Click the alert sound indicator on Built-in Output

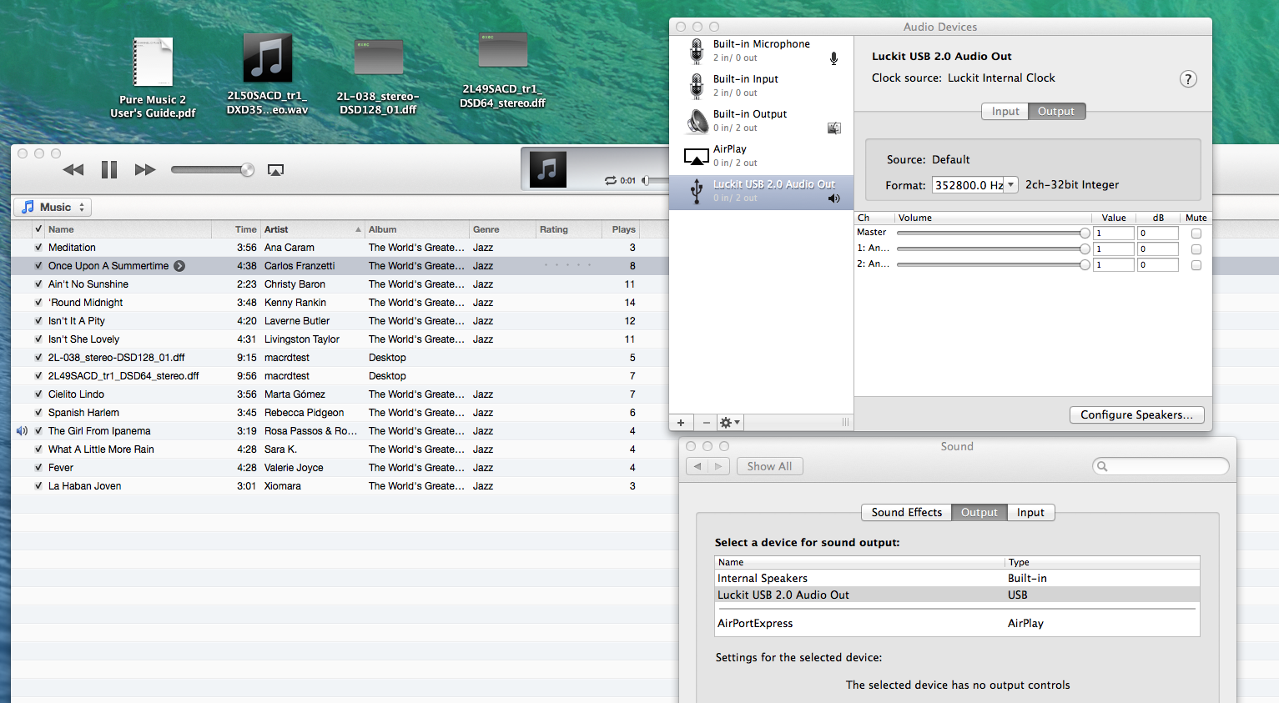click(833, 128)
